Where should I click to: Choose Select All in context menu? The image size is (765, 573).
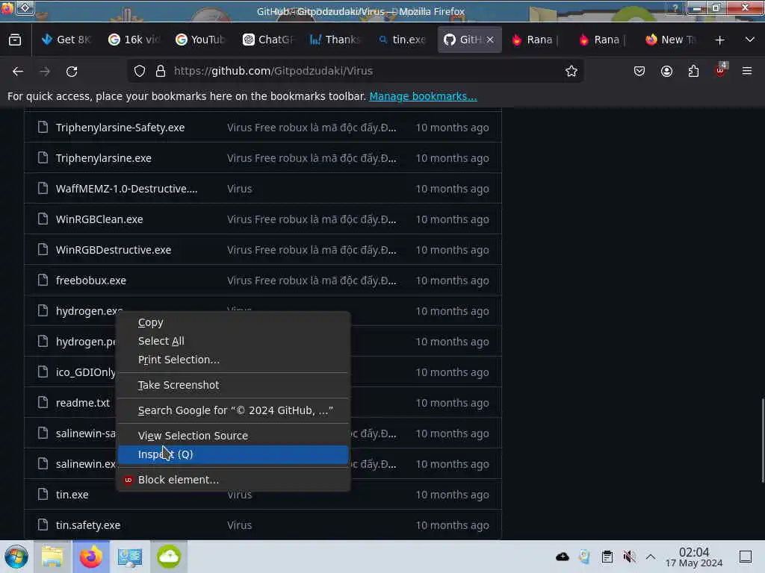click(233, 341)
